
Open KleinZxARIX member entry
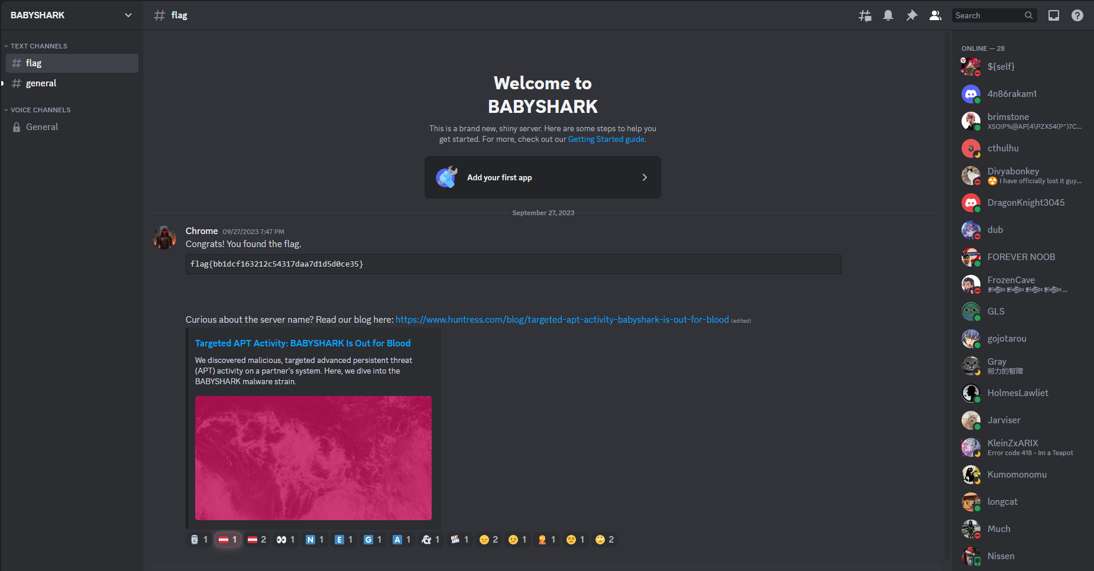(x=1022, y=447)
